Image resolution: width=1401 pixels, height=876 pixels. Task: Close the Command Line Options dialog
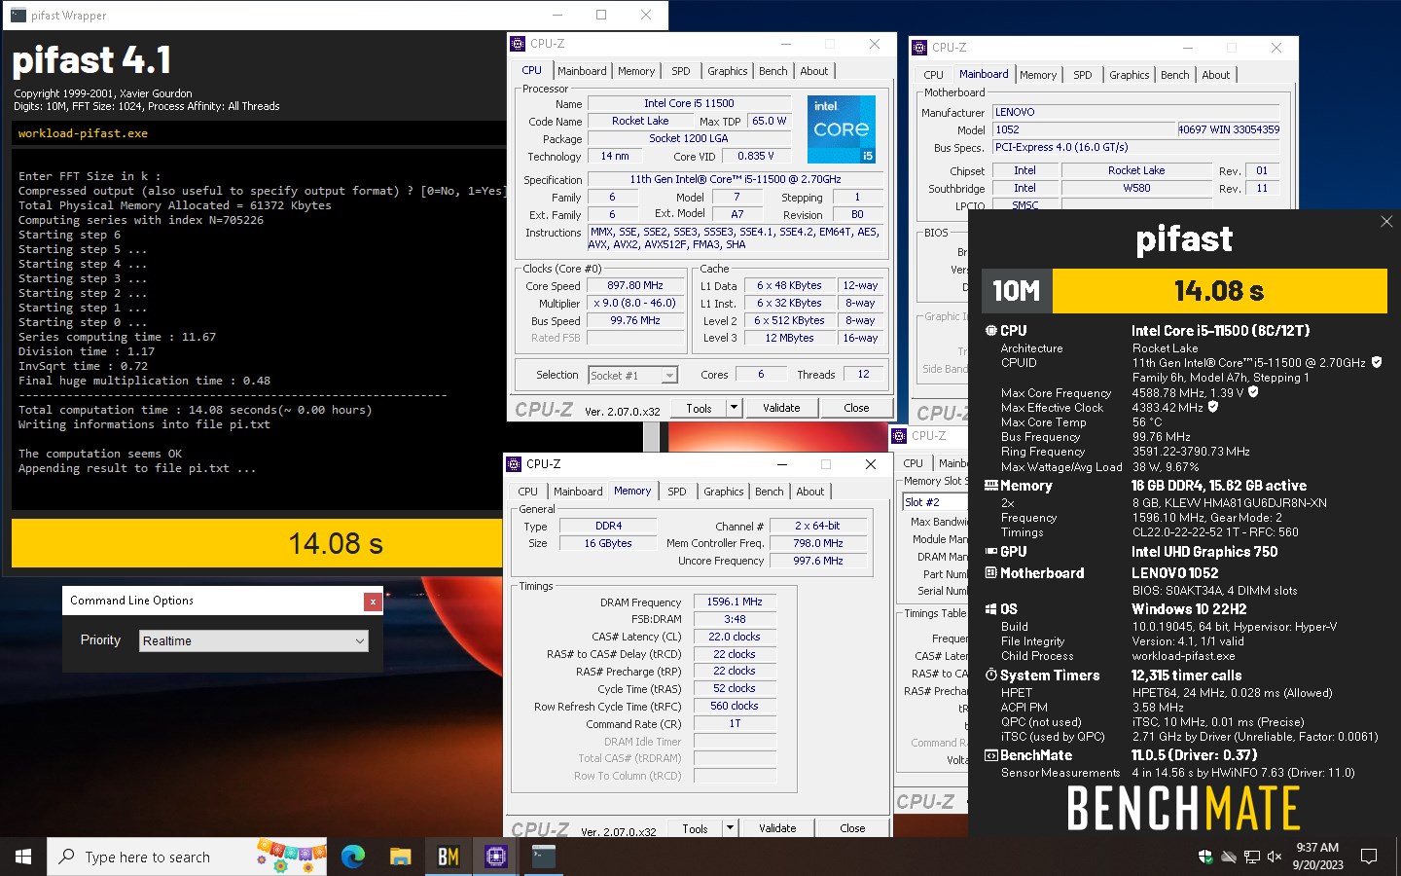click(372, 602)
